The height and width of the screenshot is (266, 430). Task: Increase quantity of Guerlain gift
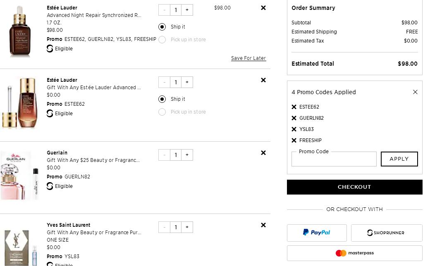point(187,155)
